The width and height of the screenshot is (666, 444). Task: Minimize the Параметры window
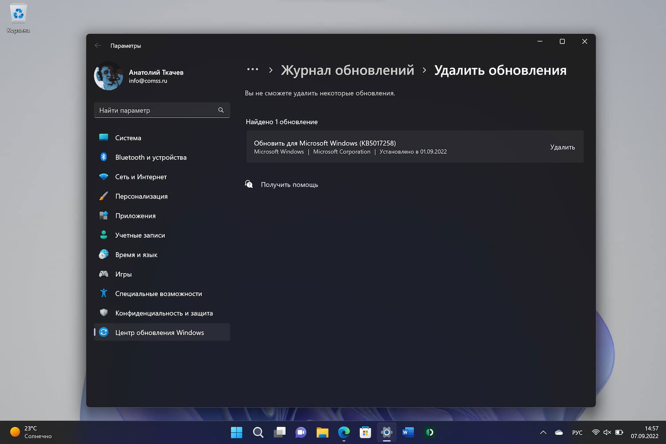click(540, 41)
